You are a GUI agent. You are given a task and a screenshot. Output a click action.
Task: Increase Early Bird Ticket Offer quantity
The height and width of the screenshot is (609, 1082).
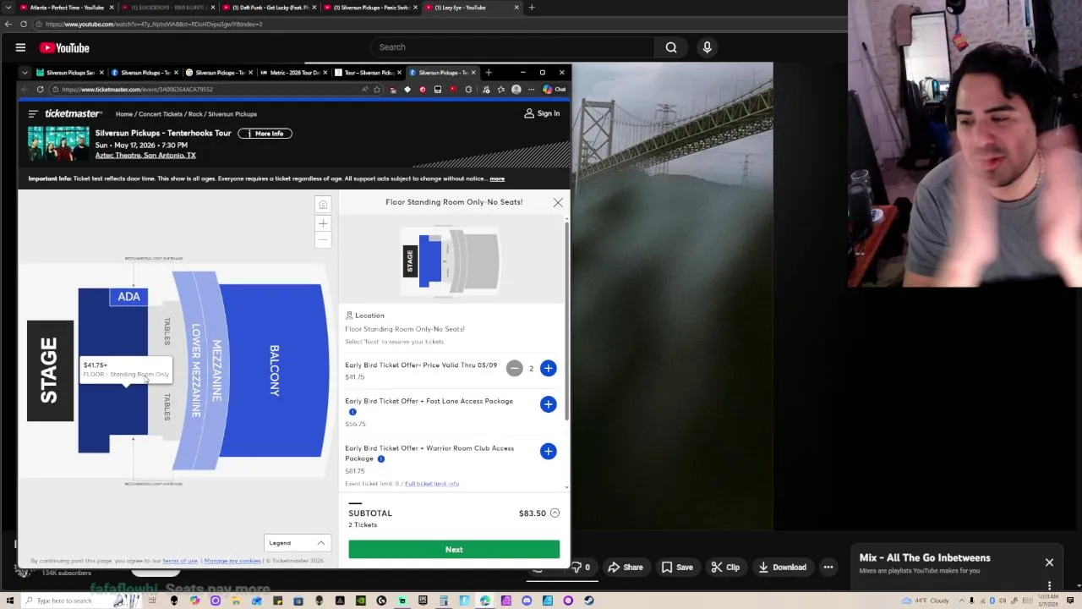click(x=548, y=368)
